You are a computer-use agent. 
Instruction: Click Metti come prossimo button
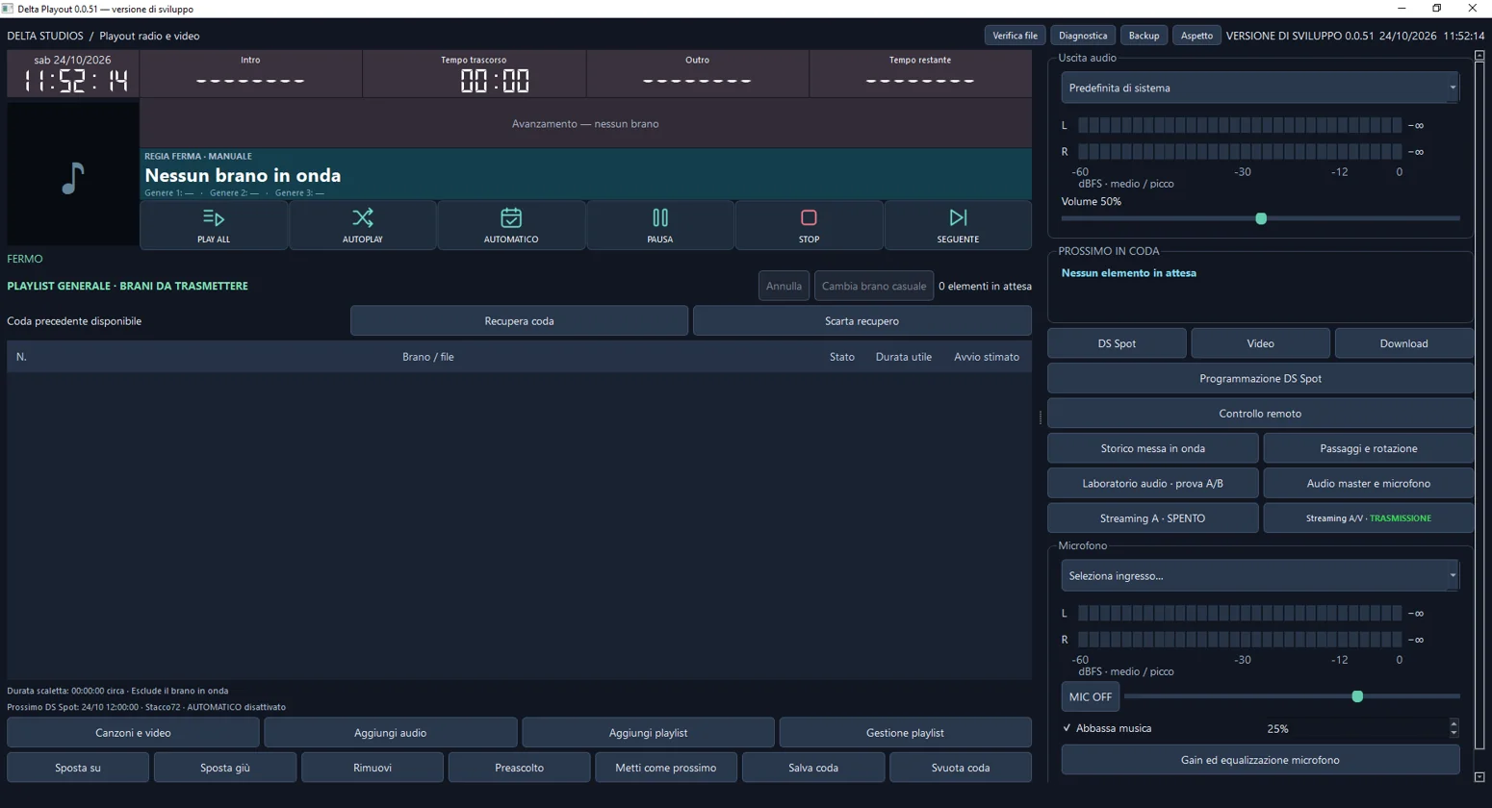(x=666, y=768)
